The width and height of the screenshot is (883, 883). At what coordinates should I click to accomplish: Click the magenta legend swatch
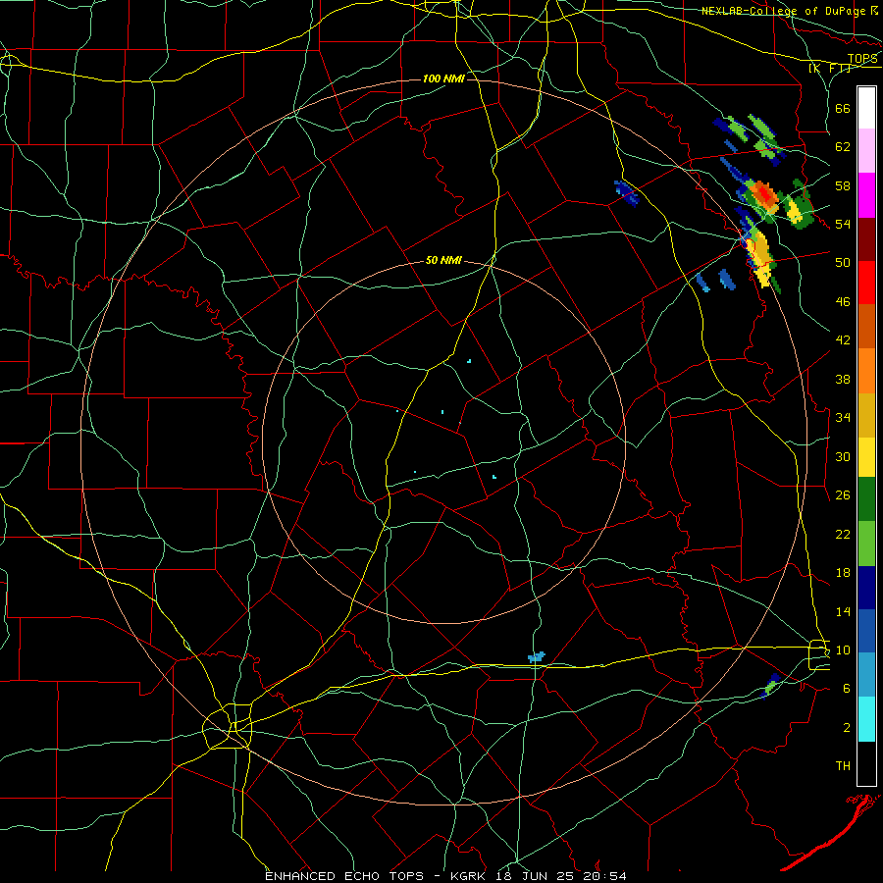[x=866, y=195]
